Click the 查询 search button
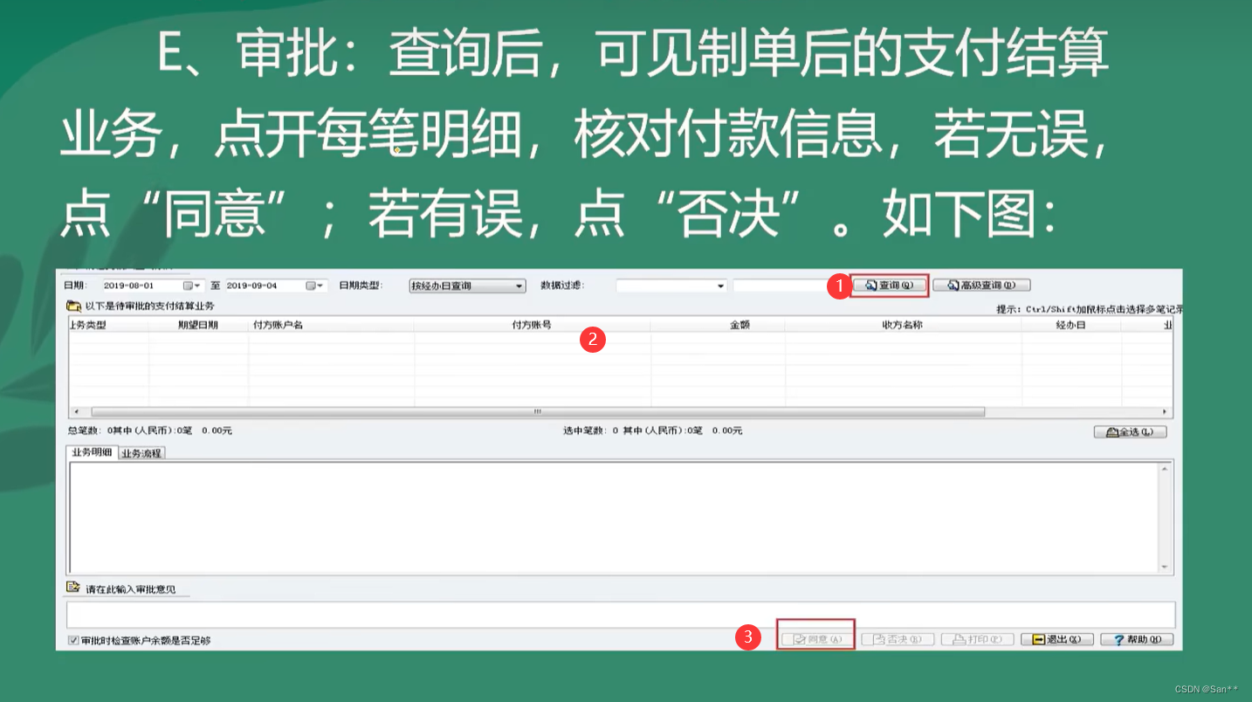Viewport: 1252px width, 702px height. (x=889, y=286)
